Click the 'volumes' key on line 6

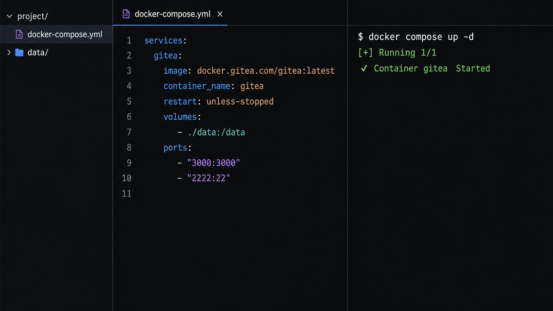click(x=180, y=117)
